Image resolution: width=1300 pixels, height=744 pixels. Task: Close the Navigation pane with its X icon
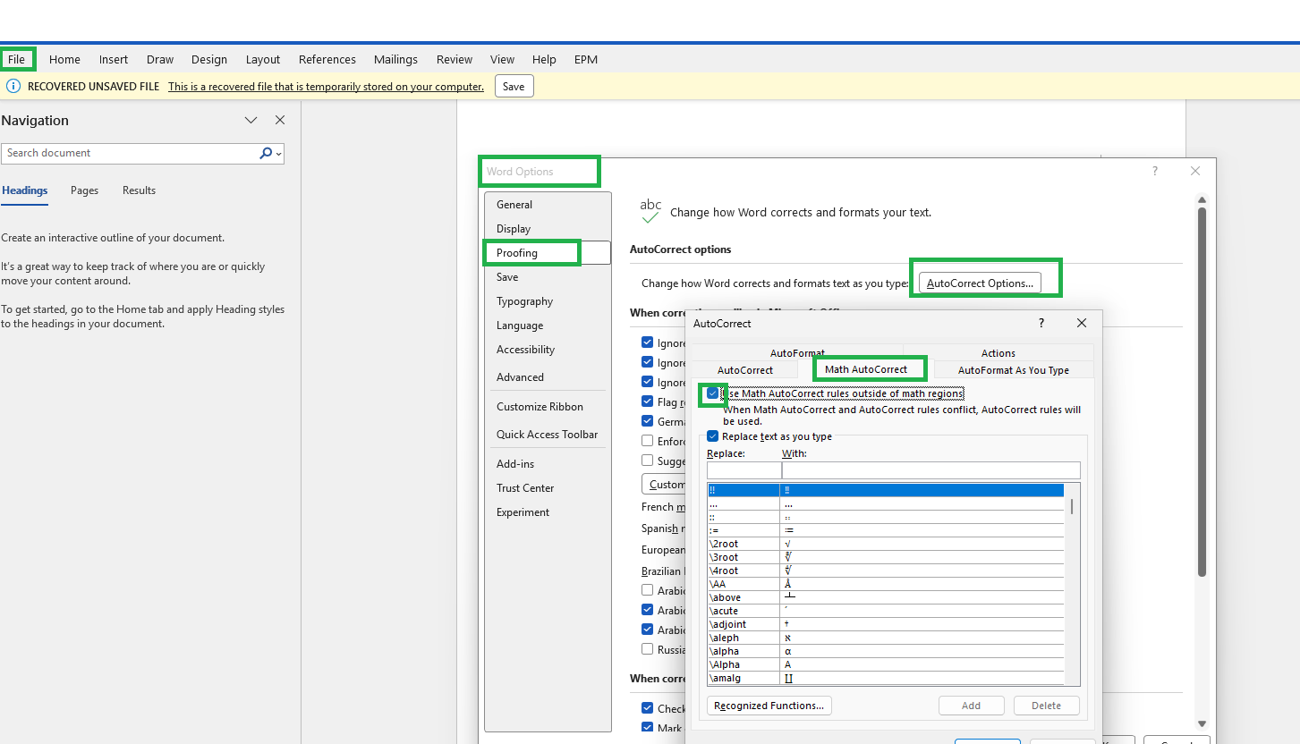pyautogui.click(x=279, y=119)
